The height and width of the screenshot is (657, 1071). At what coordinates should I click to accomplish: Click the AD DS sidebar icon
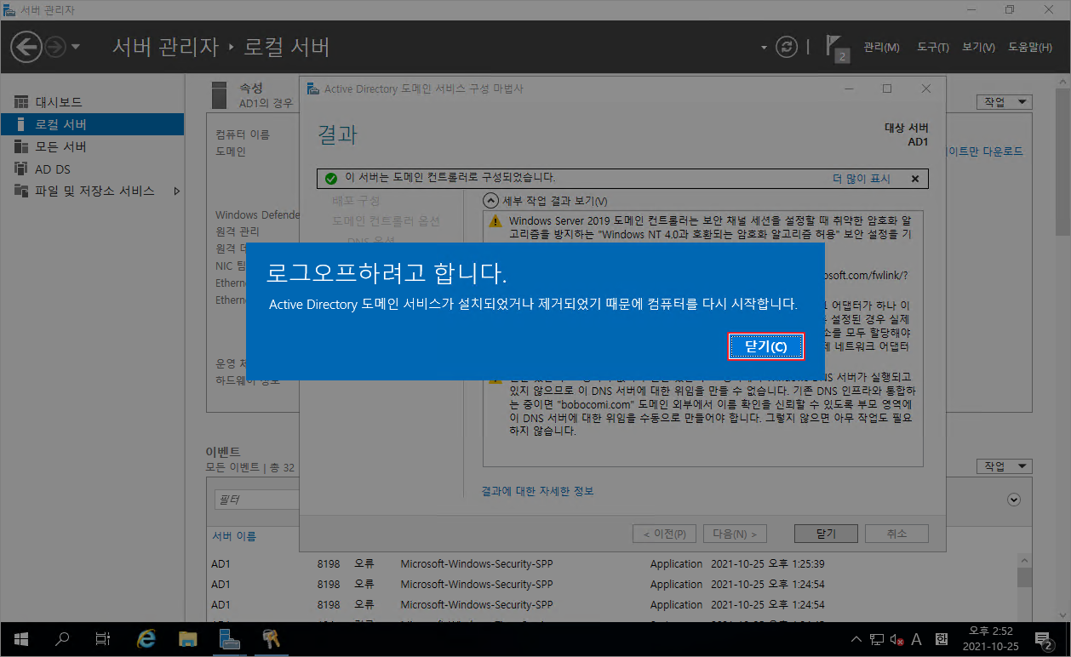21,169
